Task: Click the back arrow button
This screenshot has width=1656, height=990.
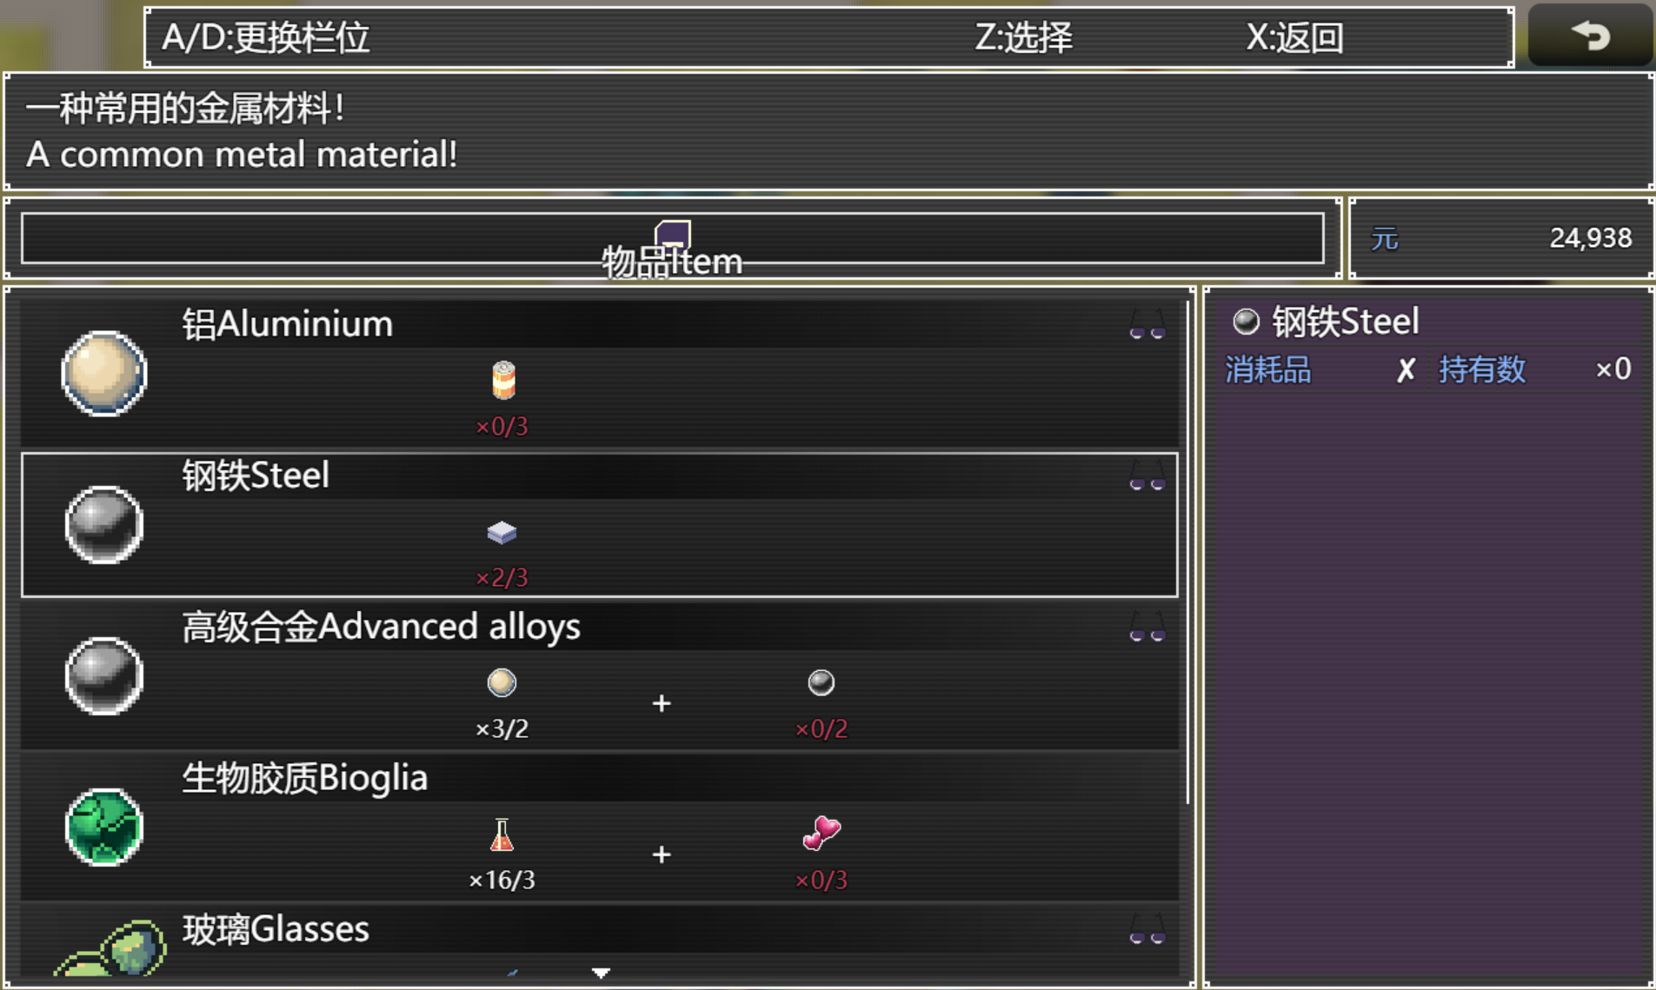Action: [1590, 36]
